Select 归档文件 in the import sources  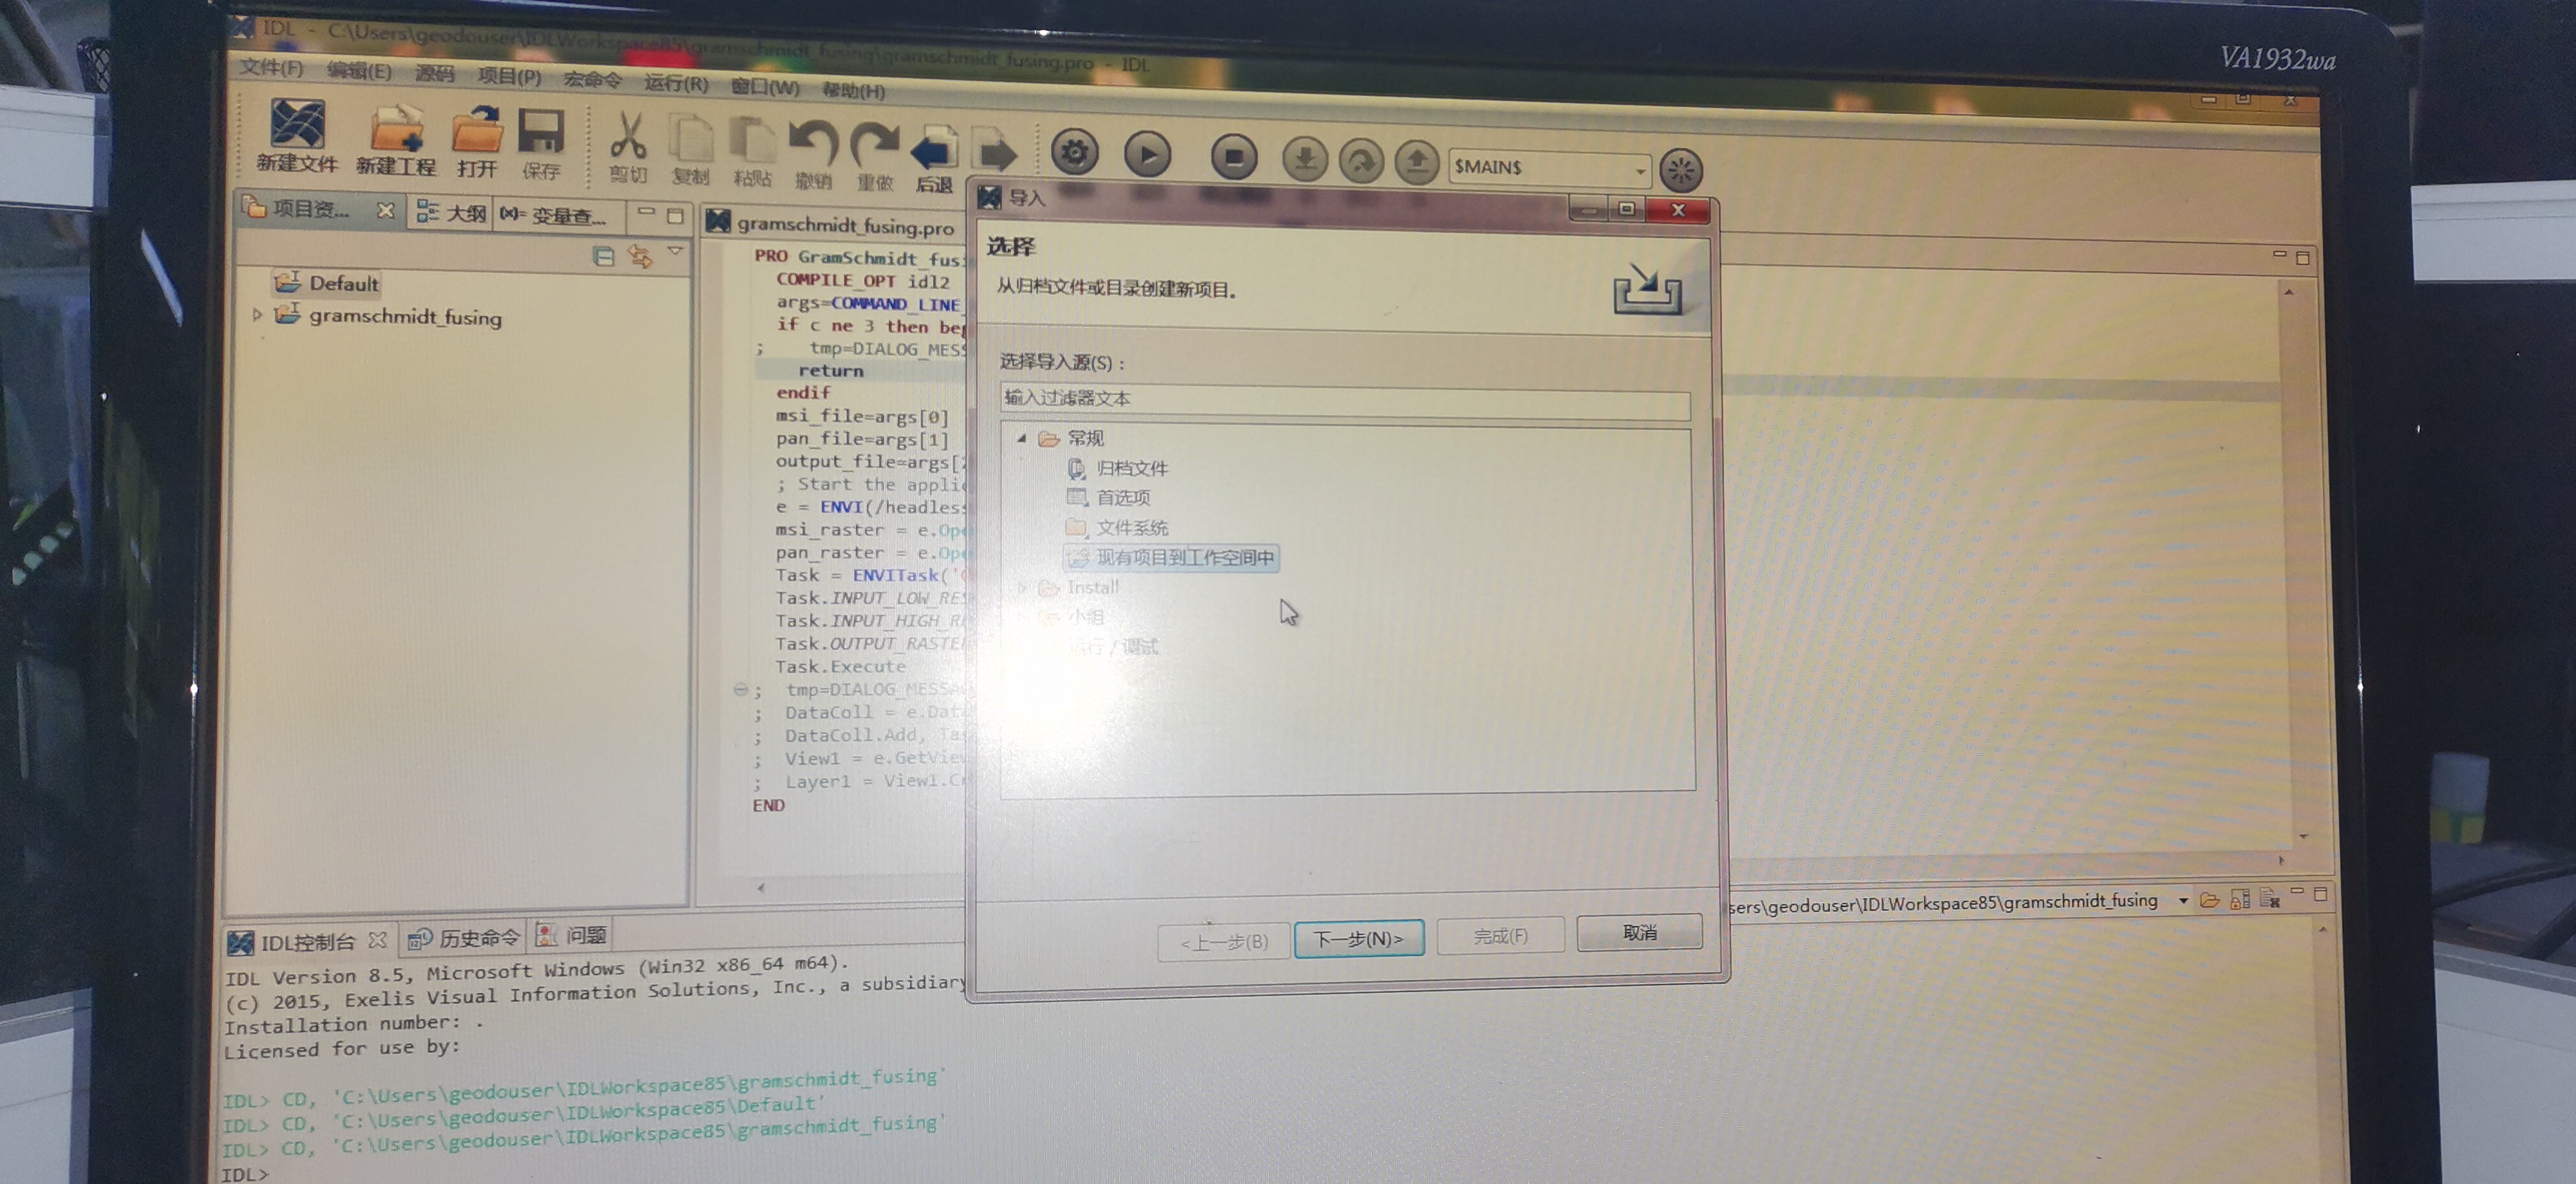pos(1131,468)
